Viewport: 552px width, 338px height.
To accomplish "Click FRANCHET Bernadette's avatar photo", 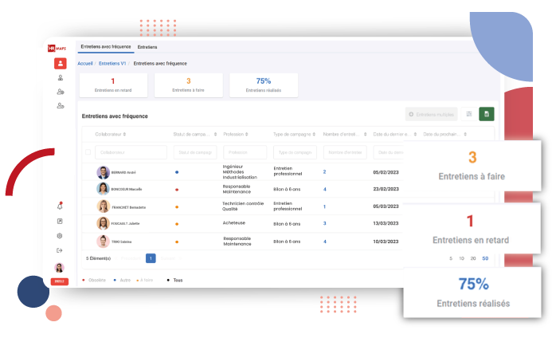I will [x=103, y=206].
